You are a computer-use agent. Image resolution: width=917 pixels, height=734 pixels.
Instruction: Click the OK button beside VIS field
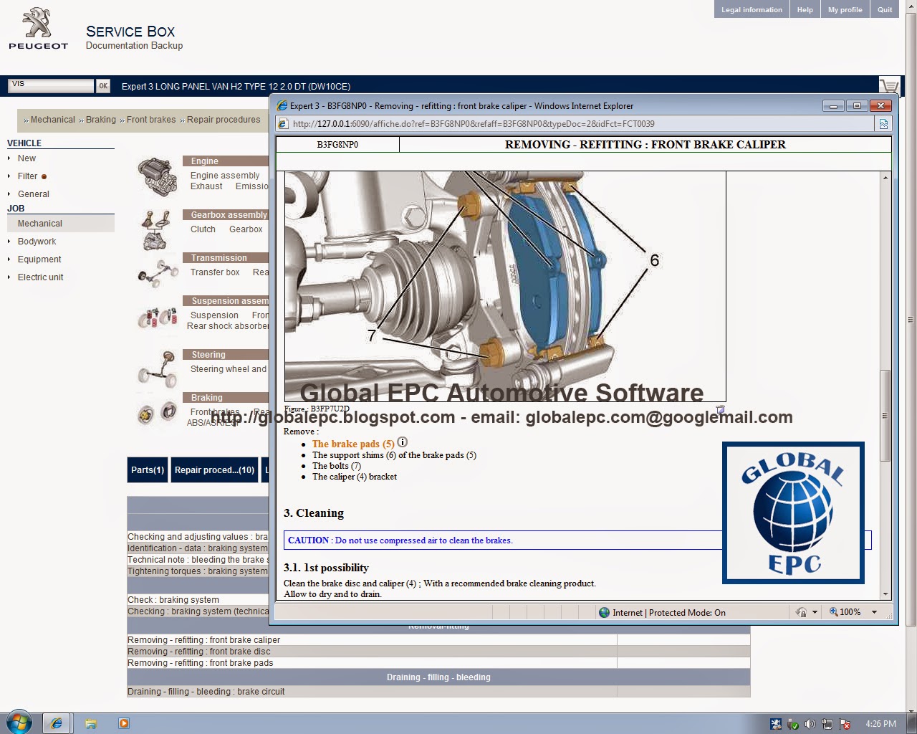click(x=102, y=85)
